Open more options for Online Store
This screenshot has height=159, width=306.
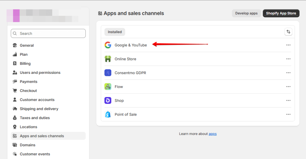(x=288, y=59)
